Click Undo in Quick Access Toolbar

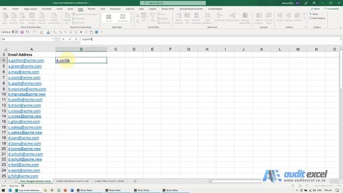(x=27, y=32)
